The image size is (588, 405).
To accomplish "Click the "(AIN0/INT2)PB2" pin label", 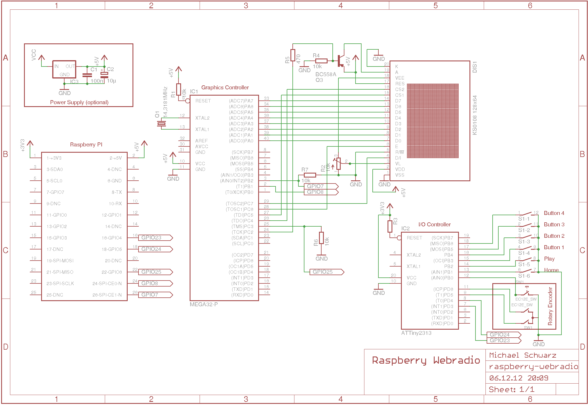I will point(237,181).
